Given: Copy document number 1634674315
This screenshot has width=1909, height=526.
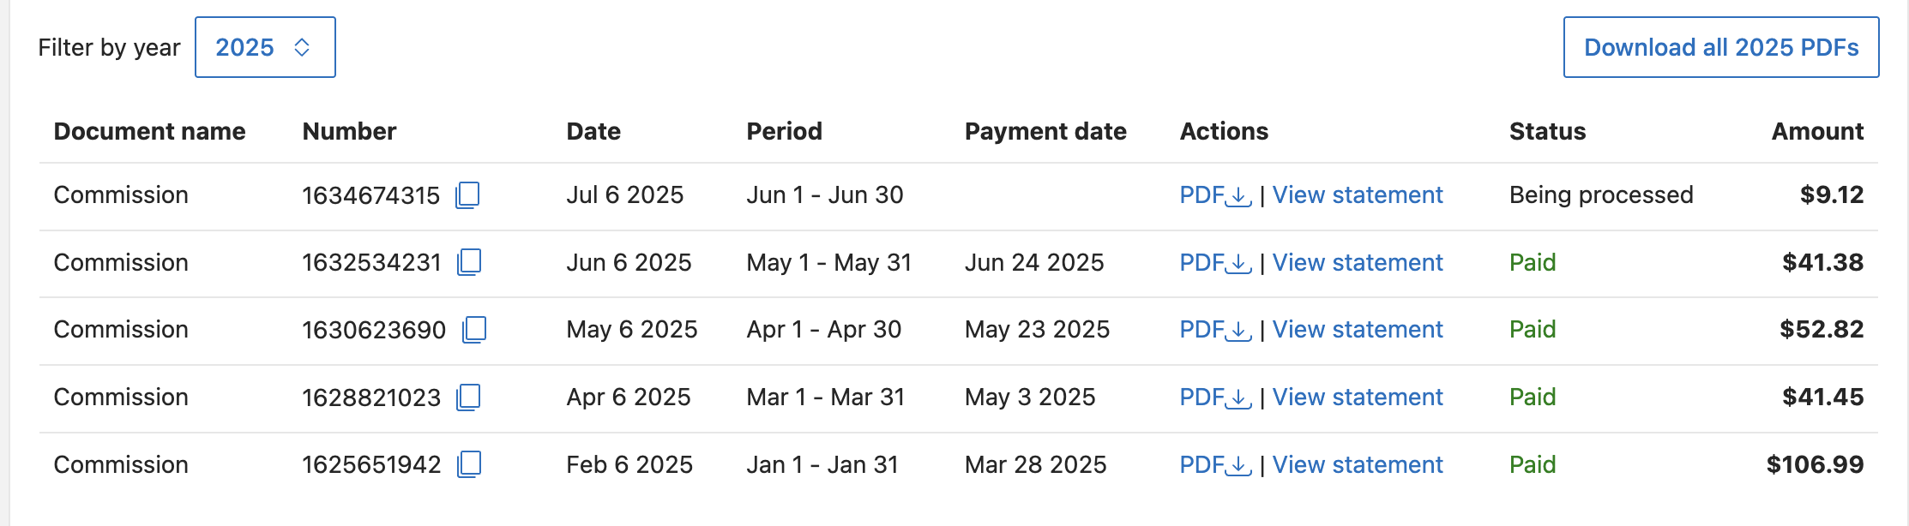Looking at the screenshot, I should pos(468,195).
